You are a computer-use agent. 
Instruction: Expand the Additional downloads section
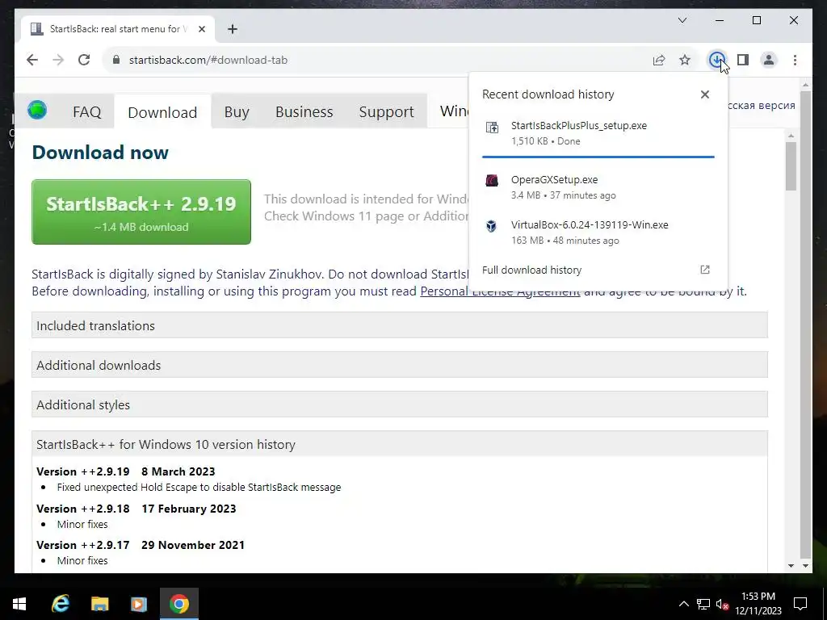click(x=400, y=365)
